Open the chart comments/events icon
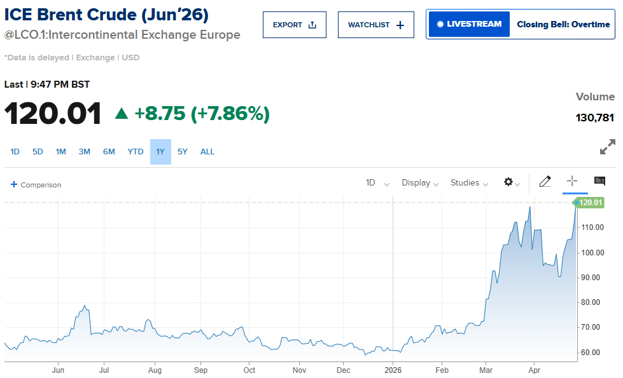Screen dimensions: 623x378 coord(599,182)
